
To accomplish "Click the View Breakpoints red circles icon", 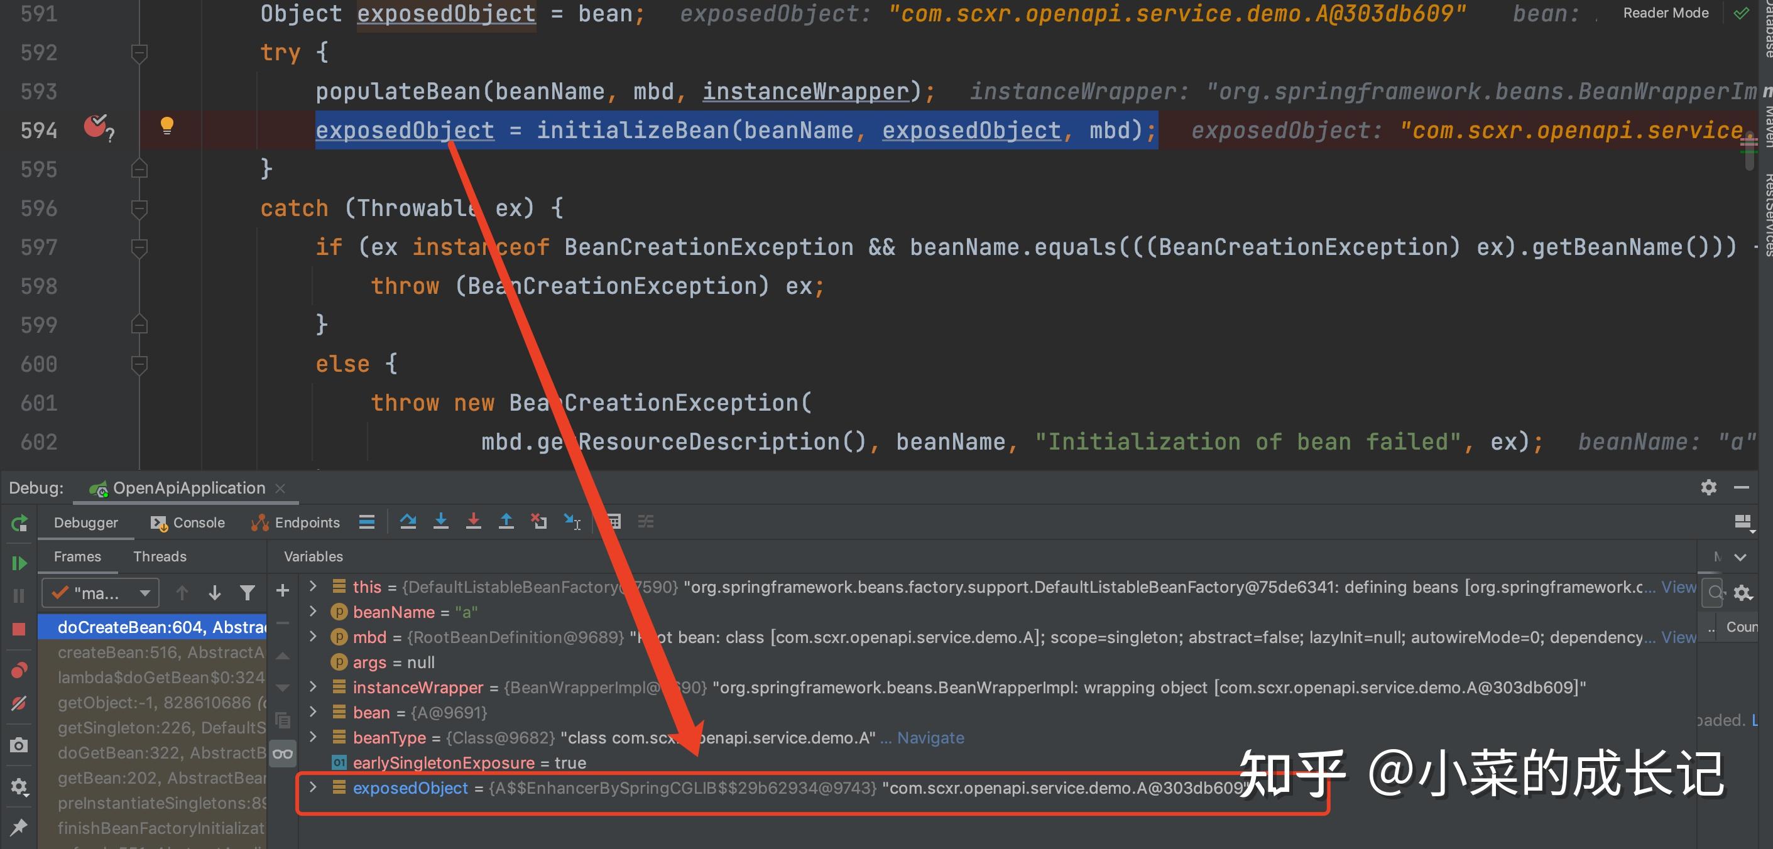I will [19, 670].
